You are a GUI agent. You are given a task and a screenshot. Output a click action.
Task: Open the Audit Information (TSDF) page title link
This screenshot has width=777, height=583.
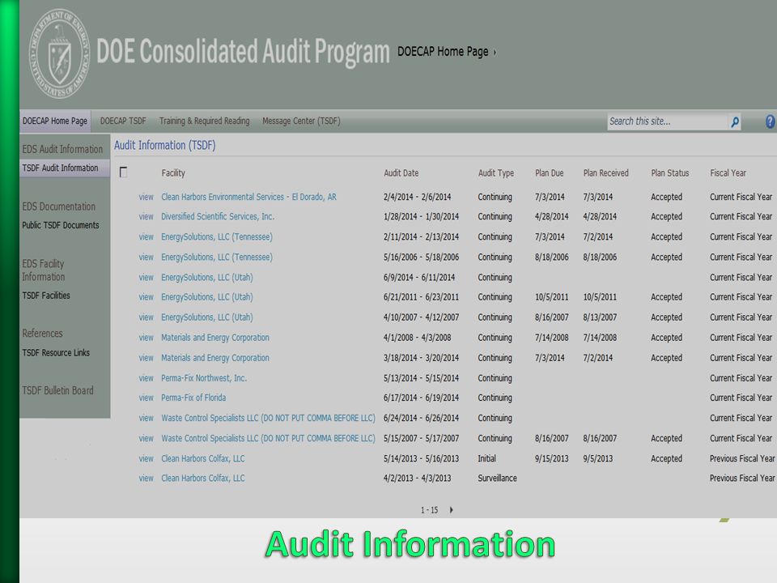(x=165, y=145)
